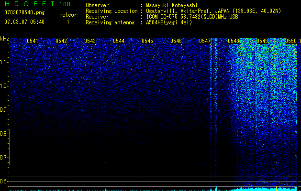Click time marker 0544
This screenshot has height=191, width=301.
click(x=119, y=41)
